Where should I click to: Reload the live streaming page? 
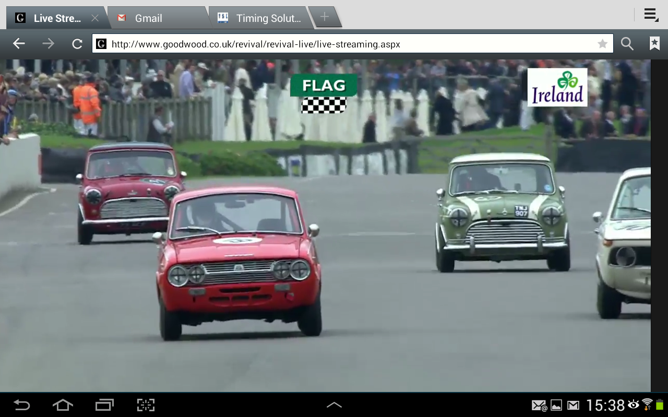point(77,44)
